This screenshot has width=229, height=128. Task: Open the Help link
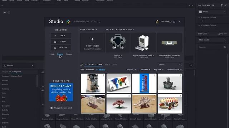(x=53, y=54)
